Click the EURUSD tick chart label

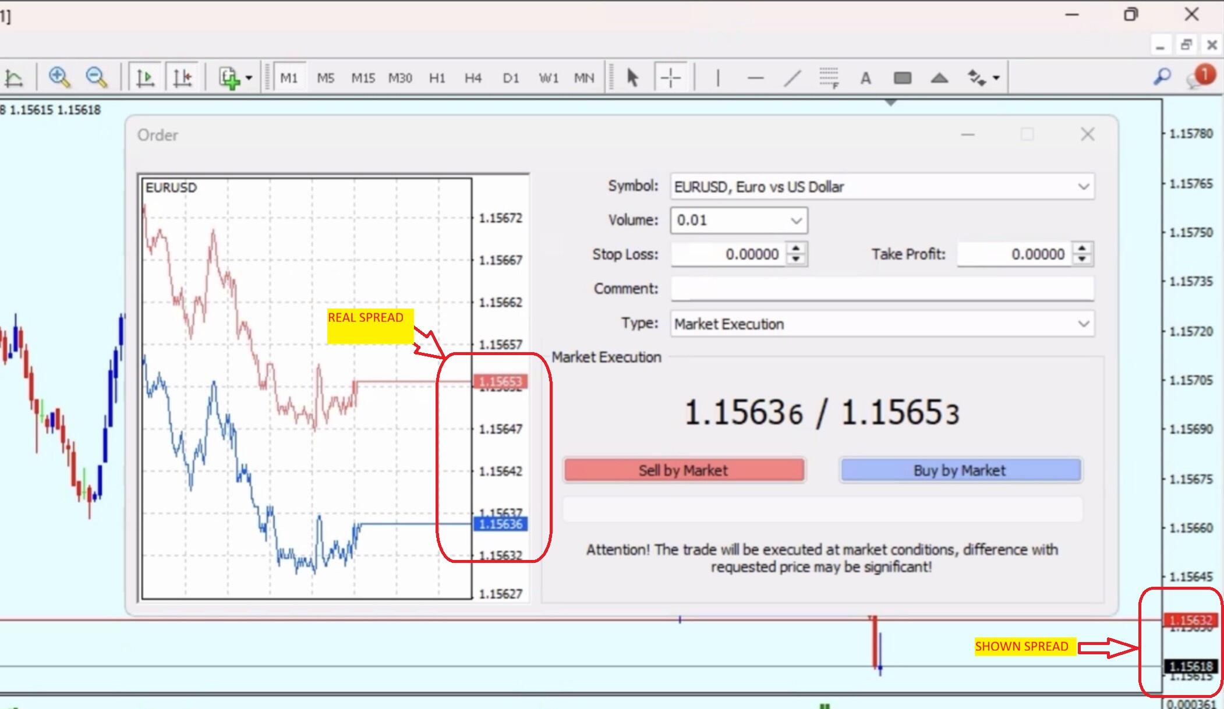coord(171,187)
